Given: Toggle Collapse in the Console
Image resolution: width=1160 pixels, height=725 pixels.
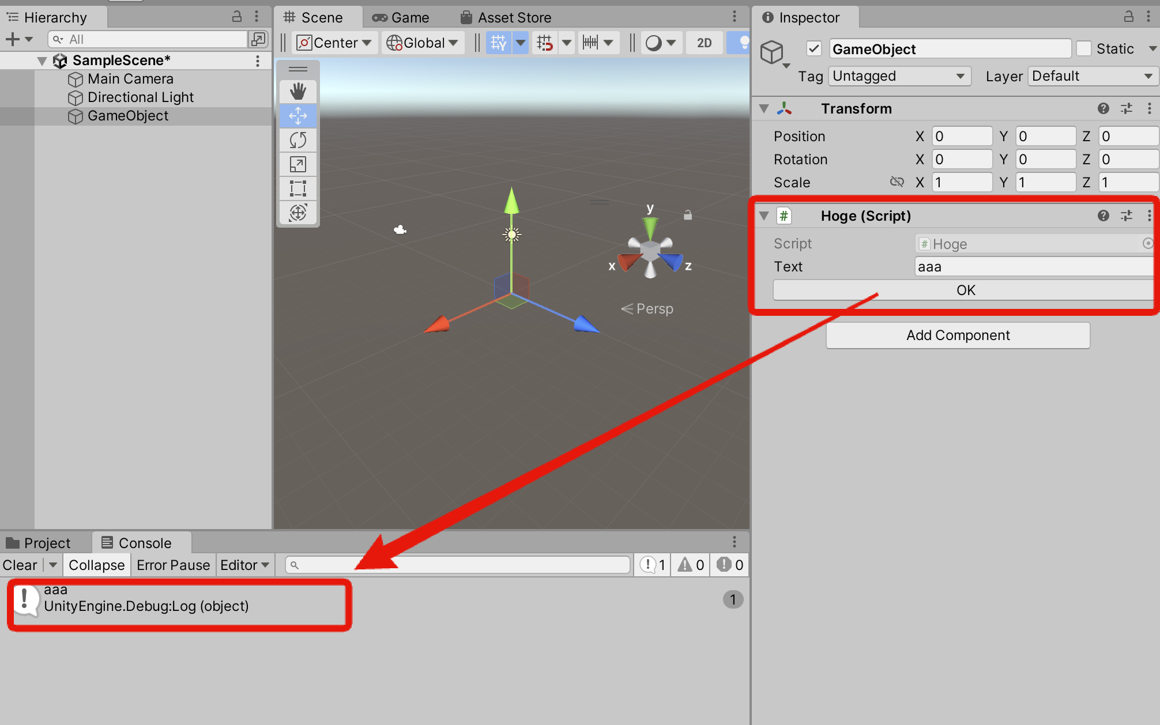Looking at the screenshot, I should click(x=96, y=565).
